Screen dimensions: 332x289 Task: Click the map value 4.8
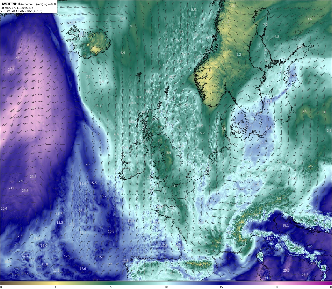(x=277, y=37)
